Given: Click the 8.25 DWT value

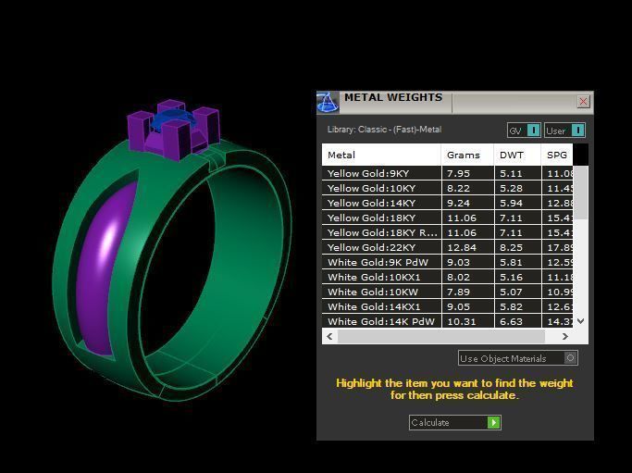Looking at the screenshot, I should pos(511,247).
